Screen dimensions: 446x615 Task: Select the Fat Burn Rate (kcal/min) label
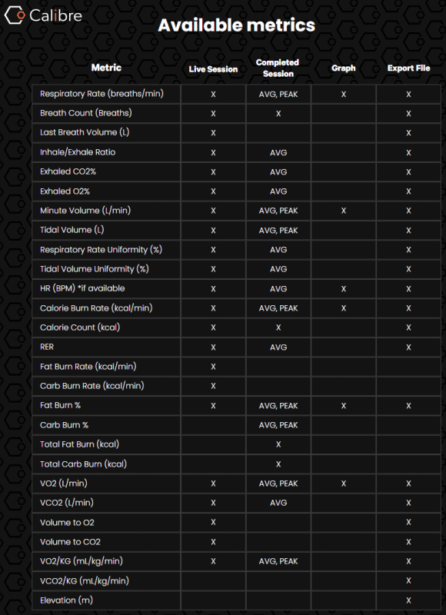[x=88, y=367]
